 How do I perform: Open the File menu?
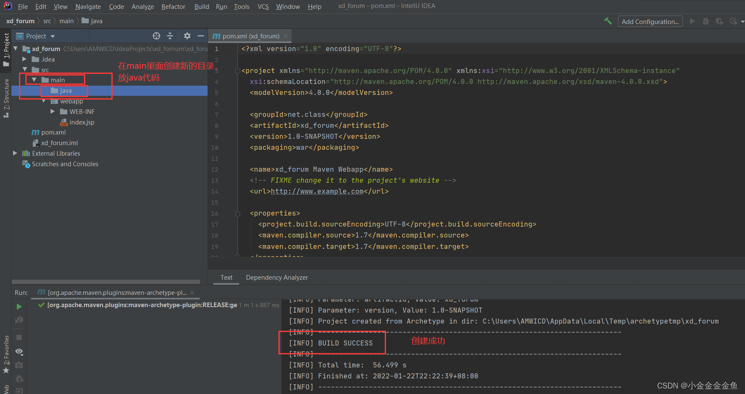click(x=23, y=7)
